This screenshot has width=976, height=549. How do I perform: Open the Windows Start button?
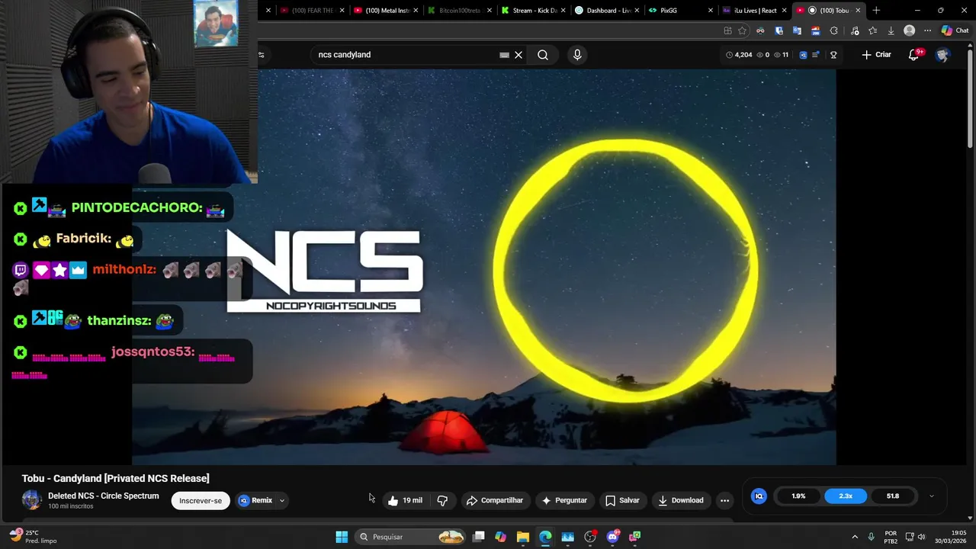342,537
